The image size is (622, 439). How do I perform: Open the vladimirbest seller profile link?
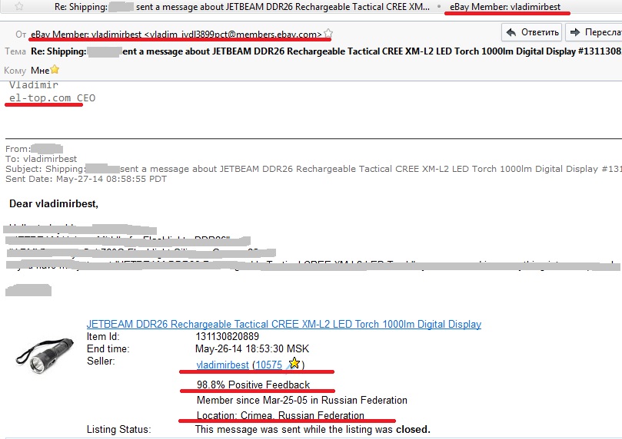click(x=222, y=365)
